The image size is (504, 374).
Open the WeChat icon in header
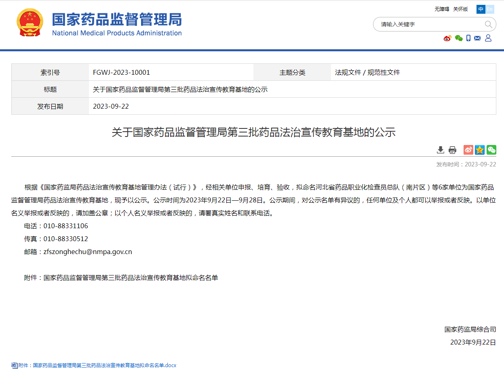(x=459, y=38)
